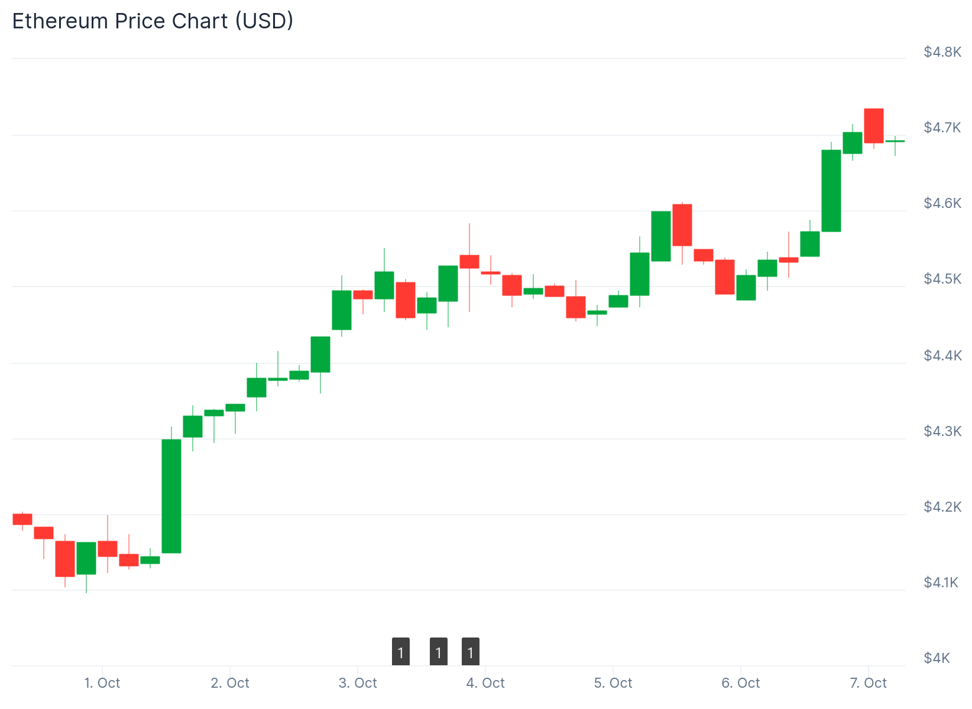Click the '1. Oct' date axis label
Screen dimensions: 972x709
(102, 683)
